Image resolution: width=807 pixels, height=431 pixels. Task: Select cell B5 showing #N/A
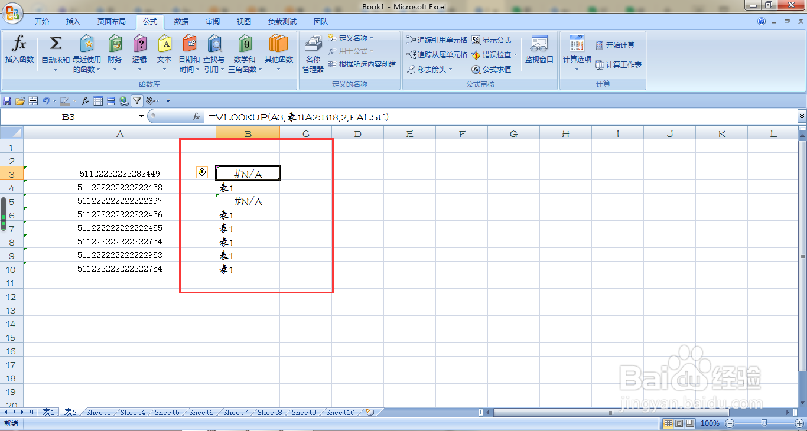pyautogui.click(x=248, y=201)
